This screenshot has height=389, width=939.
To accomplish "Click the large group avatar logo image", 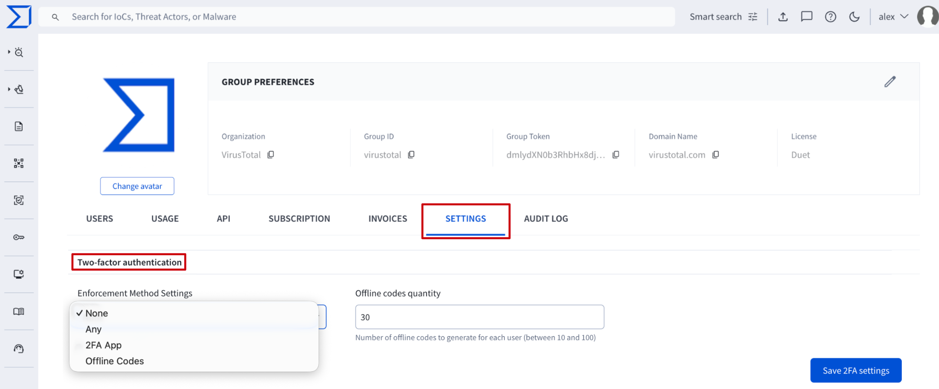I will 138,115.
